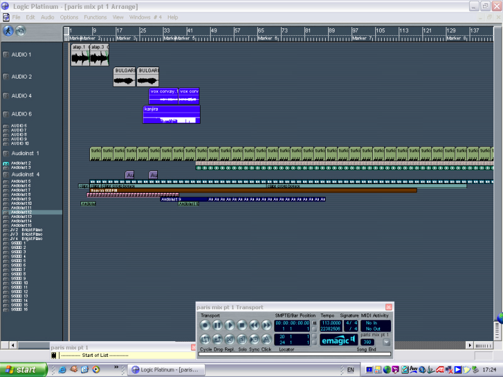Open the Windows Start menu
This screenshot has height=377, width=503.
point(22,369)
